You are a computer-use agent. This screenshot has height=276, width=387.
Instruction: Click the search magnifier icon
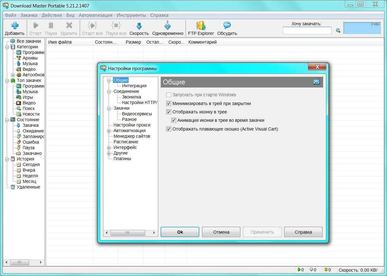(338, 31)
